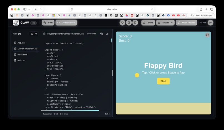
Task: Click the divider handle between code and preview
Action: 113,73
